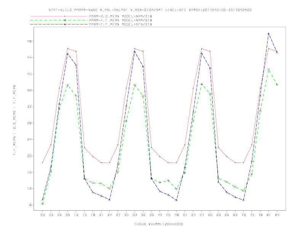Click y-axis tick label 16

pyautogui.click(x=29, y=172)
